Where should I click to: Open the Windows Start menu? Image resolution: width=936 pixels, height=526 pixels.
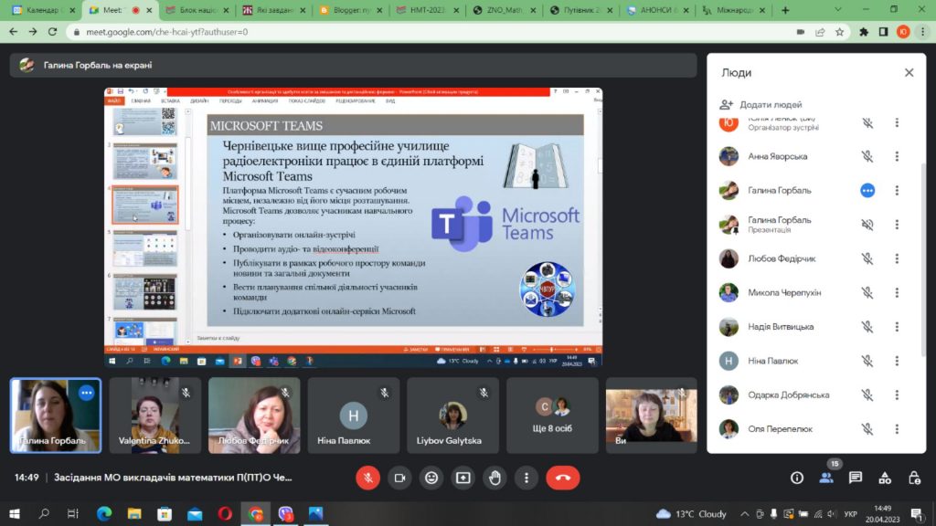tap(15, 513)
